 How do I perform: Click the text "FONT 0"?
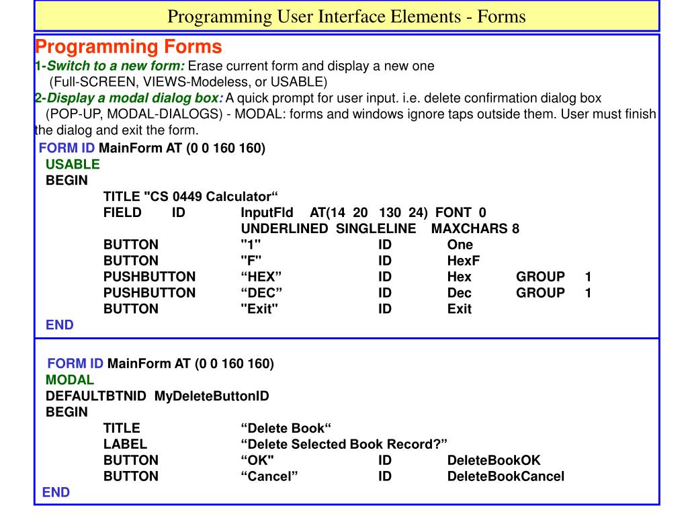coord(461,212)
